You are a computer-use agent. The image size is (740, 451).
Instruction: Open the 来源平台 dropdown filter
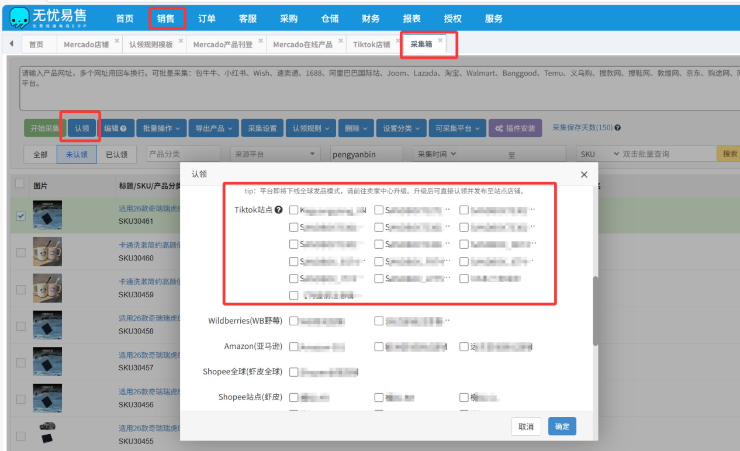pyautogui.click(x=275, y=154)
